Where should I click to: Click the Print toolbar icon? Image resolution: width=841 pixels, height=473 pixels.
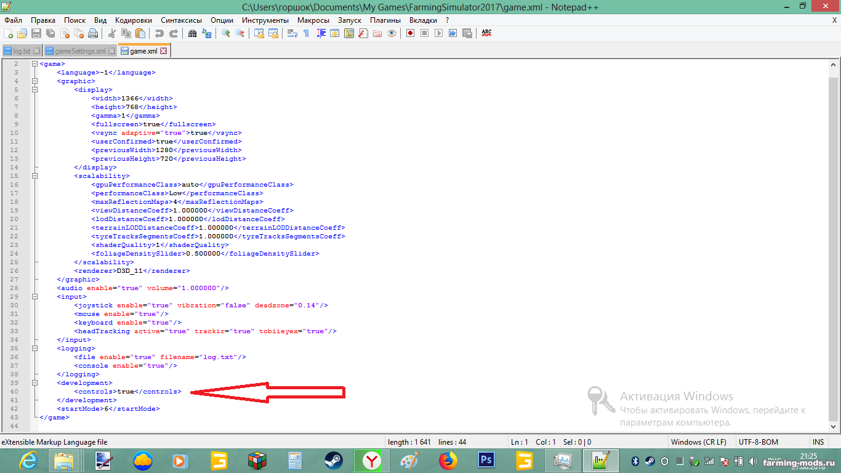click(93, 33)
